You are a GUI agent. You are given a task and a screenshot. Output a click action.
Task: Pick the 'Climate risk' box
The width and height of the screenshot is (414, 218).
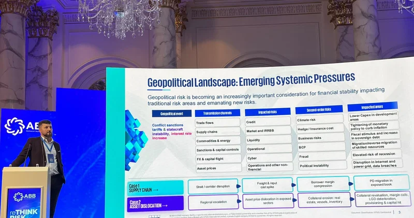pyautogui.click(x=320, y=120)
